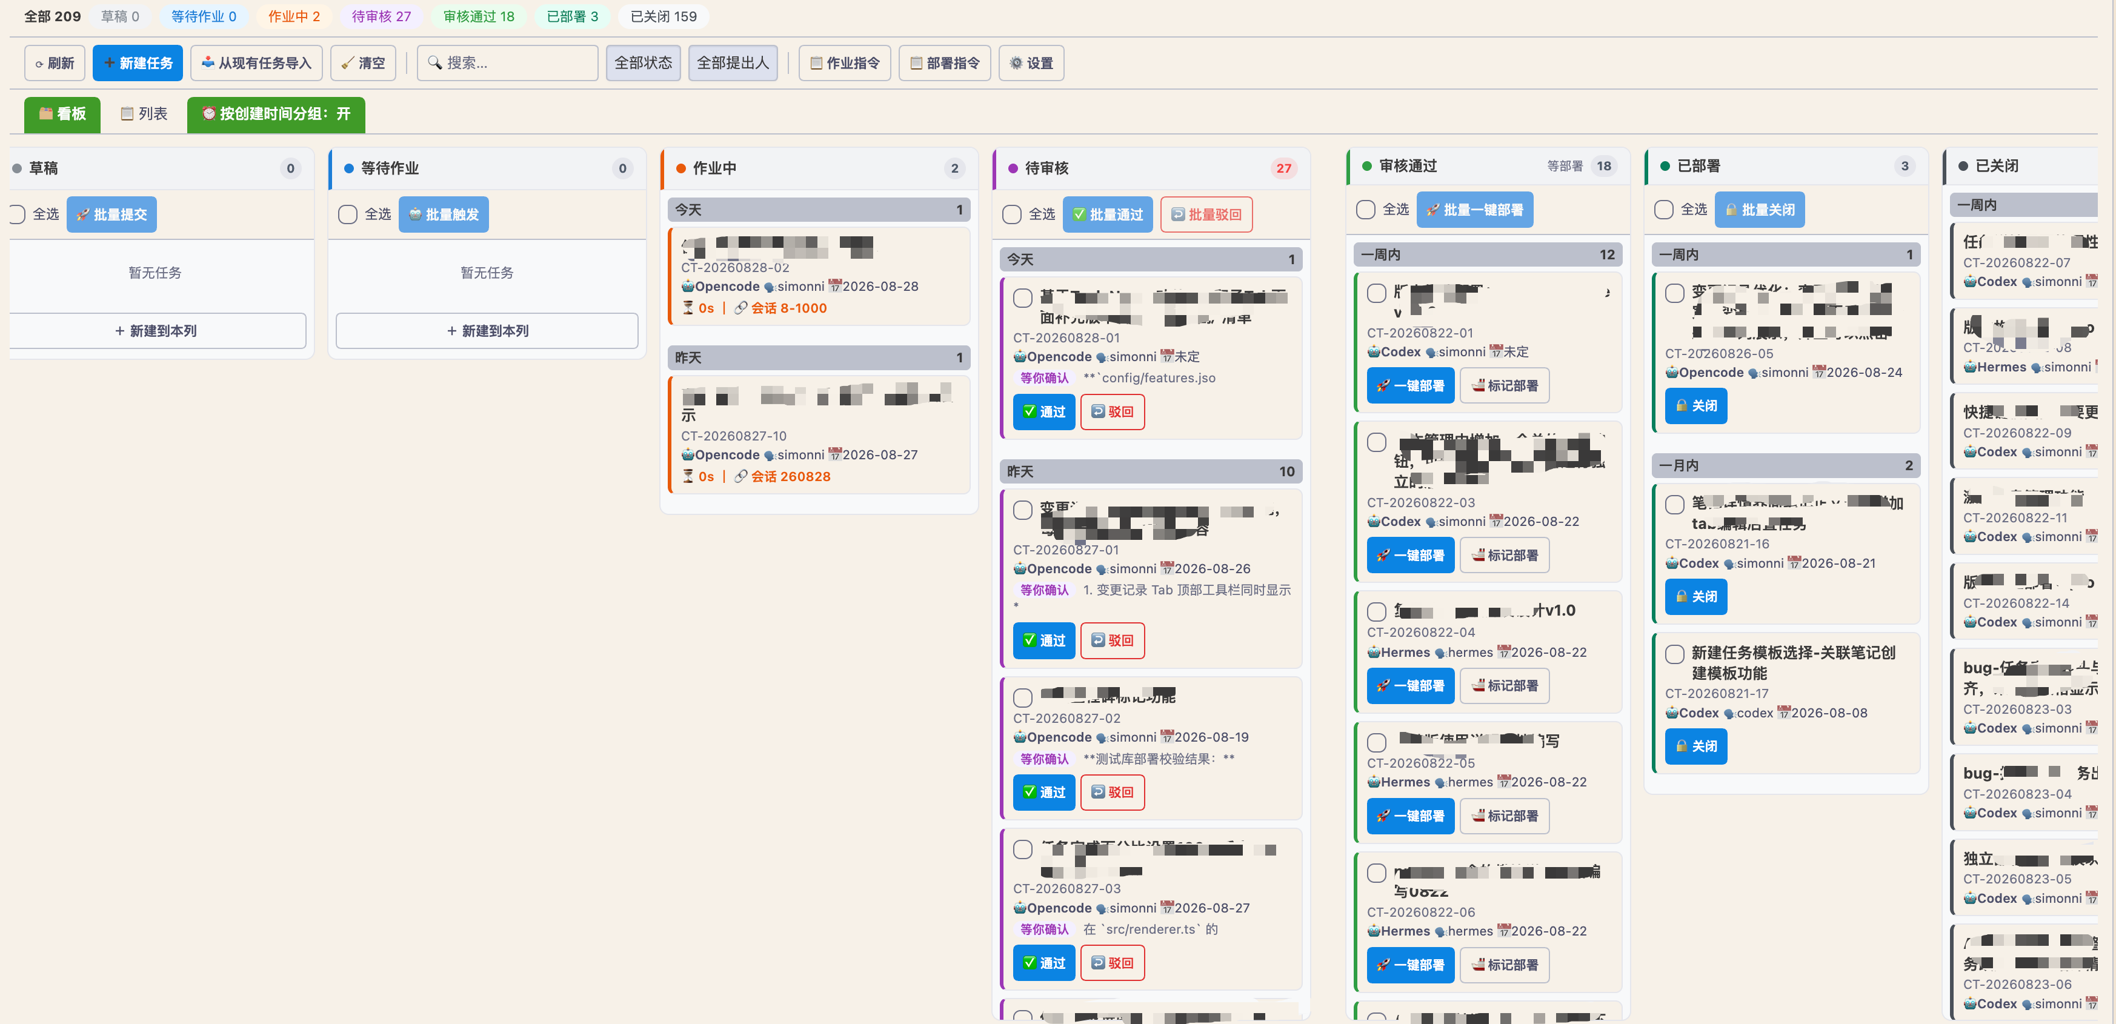Open 会话 8-1000 session link

click(780, 308)
